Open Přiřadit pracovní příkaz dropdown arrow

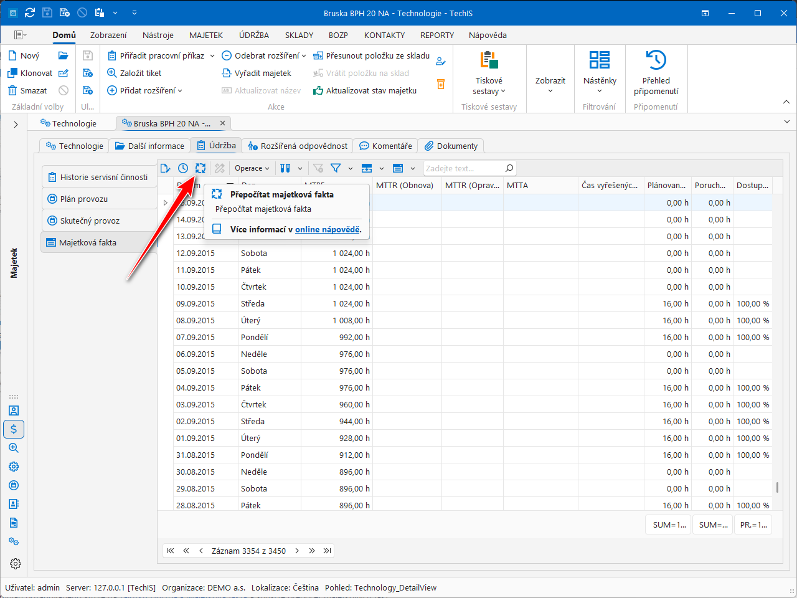click(x=212, y=55)
